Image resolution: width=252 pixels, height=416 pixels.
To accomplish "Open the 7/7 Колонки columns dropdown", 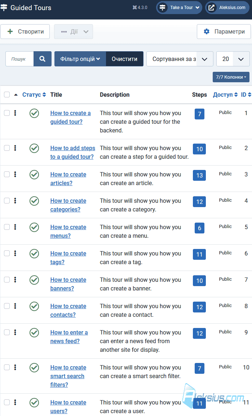I will (231, 77).
